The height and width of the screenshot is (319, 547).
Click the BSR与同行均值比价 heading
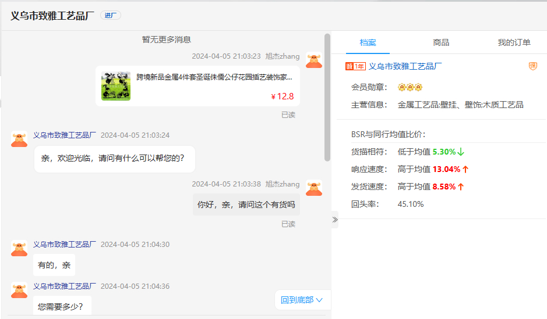click(389, 134)
